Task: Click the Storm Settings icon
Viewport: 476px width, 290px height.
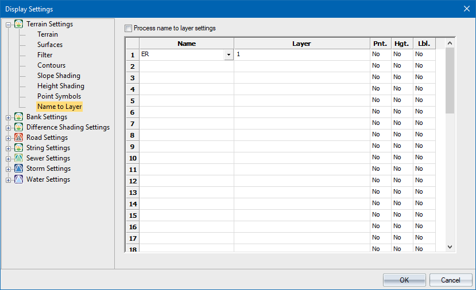Action: tap(18, 168)
